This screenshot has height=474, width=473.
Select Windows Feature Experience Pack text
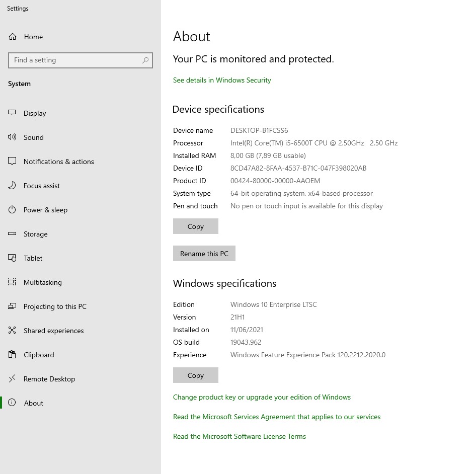(x=307, y=355)
